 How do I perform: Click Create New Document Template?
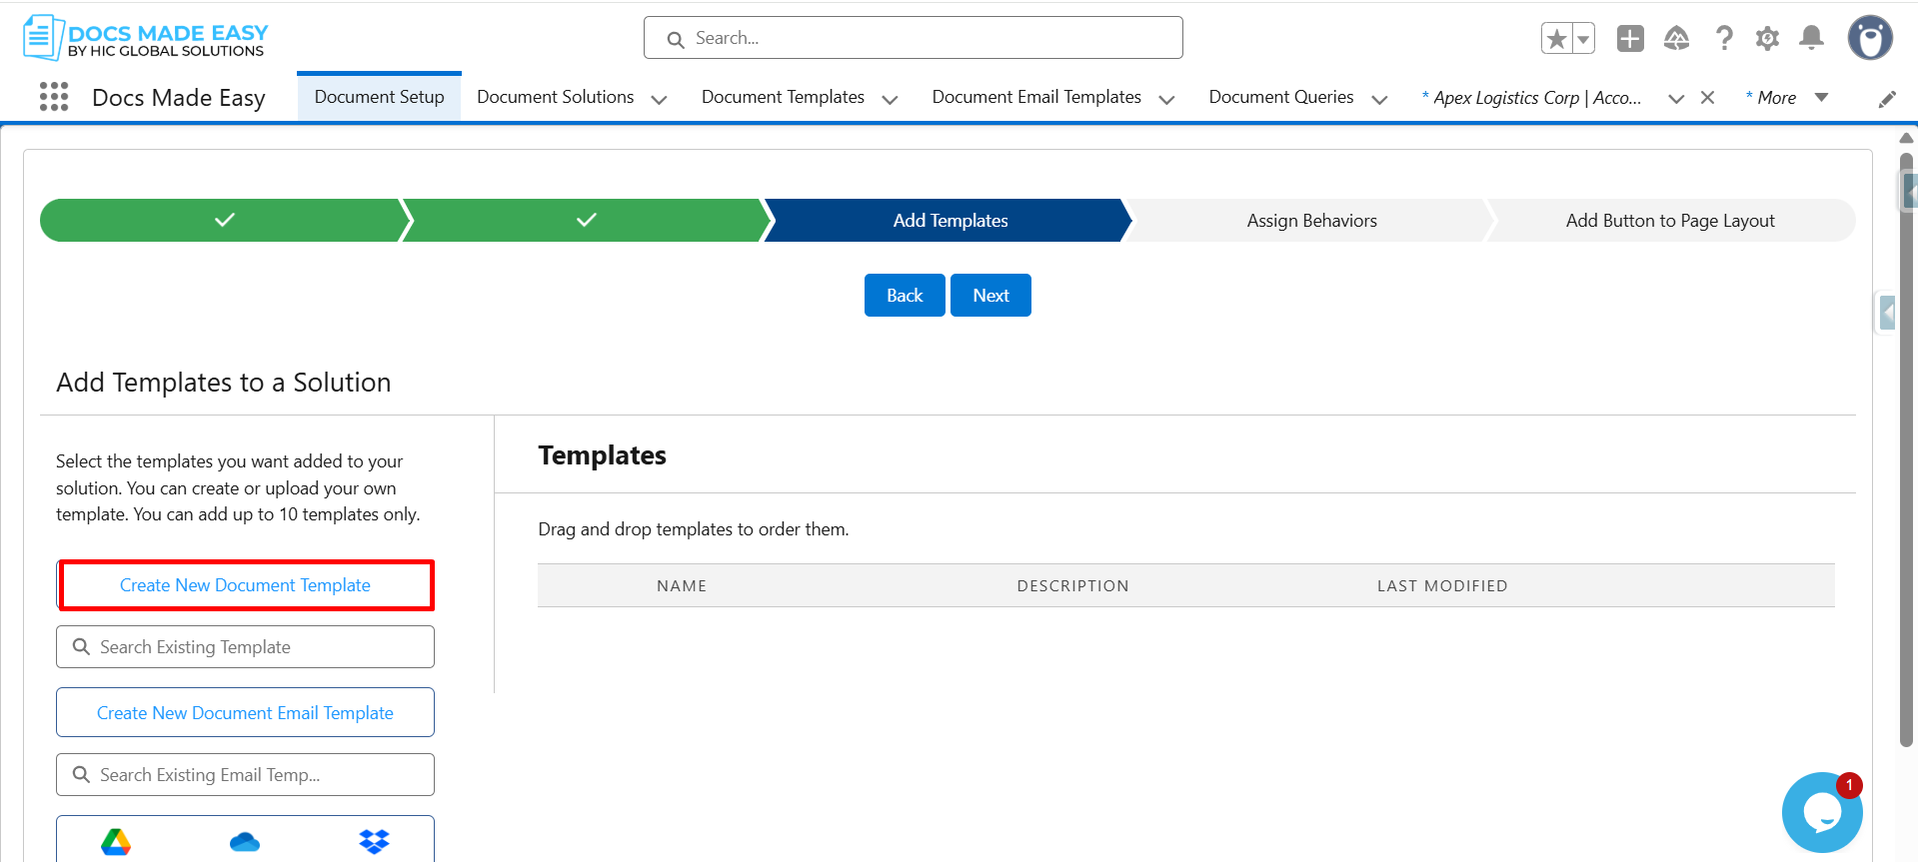(x=245, y=585)
